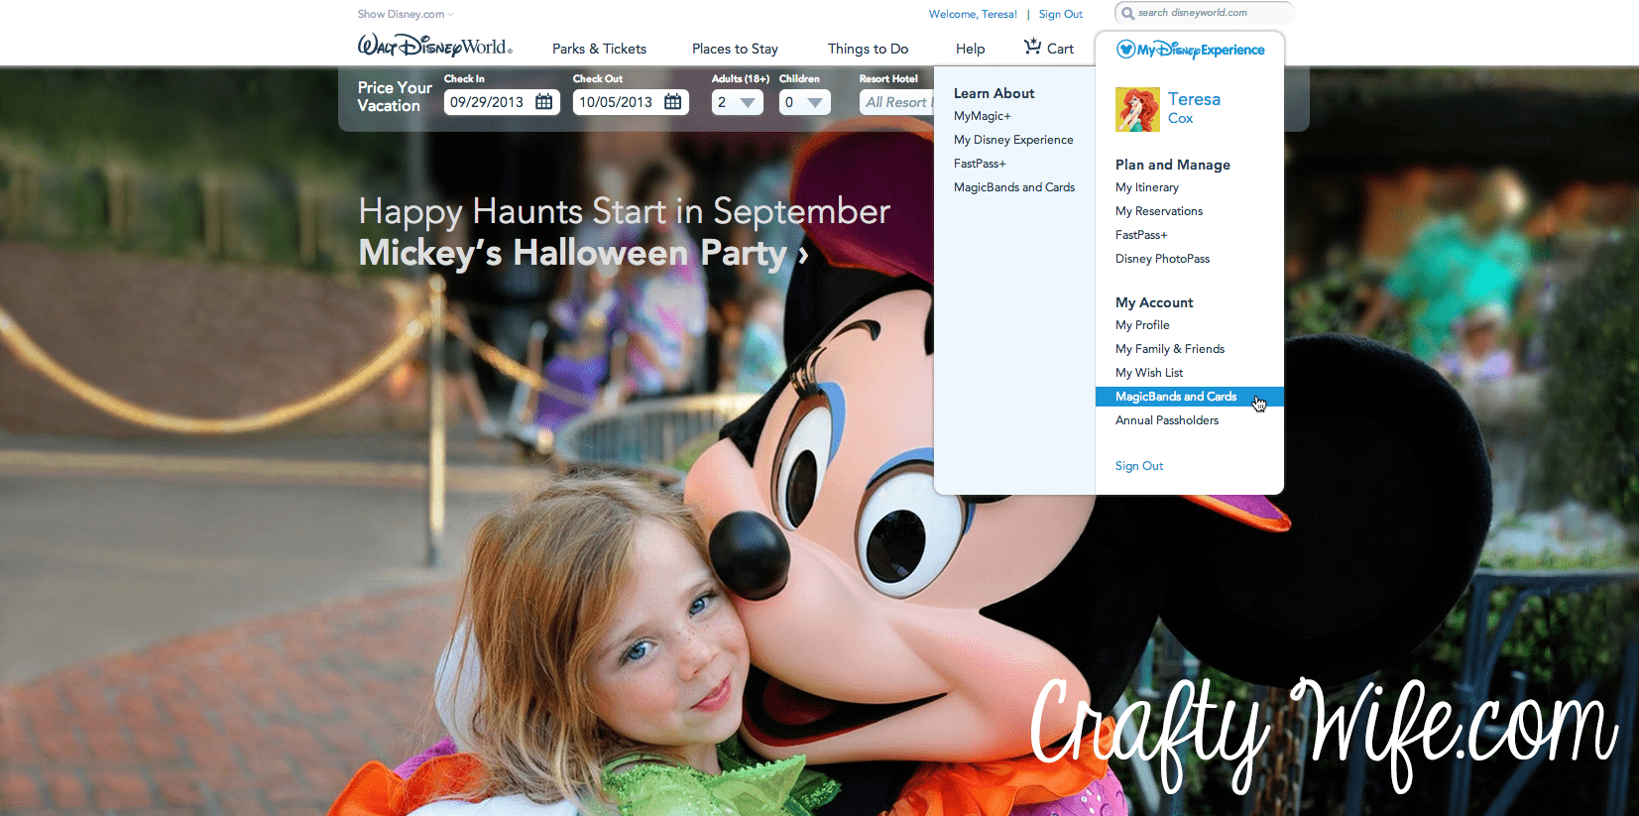Expand the Adults (18+) dropdown
Image resolution: width=1639 pixels, height=816 pixels.
[x=737, y=102]
